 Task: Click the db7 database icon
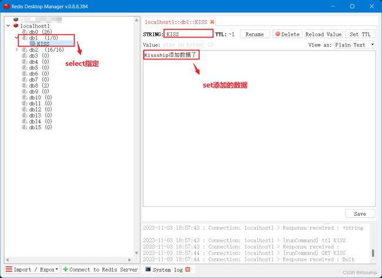click(24, 79)
